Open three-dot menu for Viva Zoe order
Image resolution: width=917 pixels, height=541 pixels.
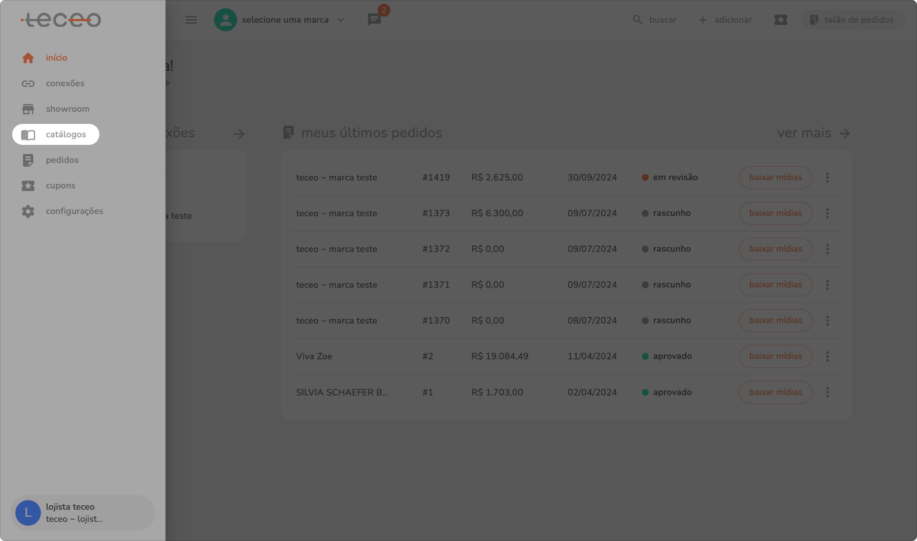[x=827, y=356]
